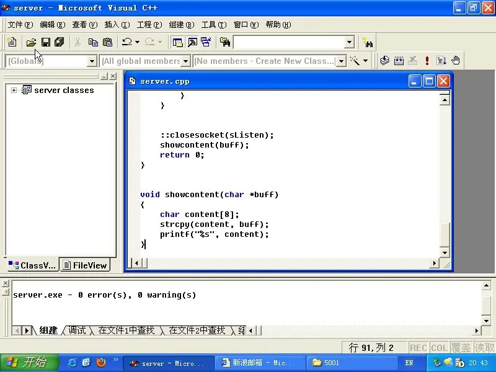Open the WizardBar actions wand
This screenshot has width=496, height=372.
pyautogui.click(x=355, y=60)
